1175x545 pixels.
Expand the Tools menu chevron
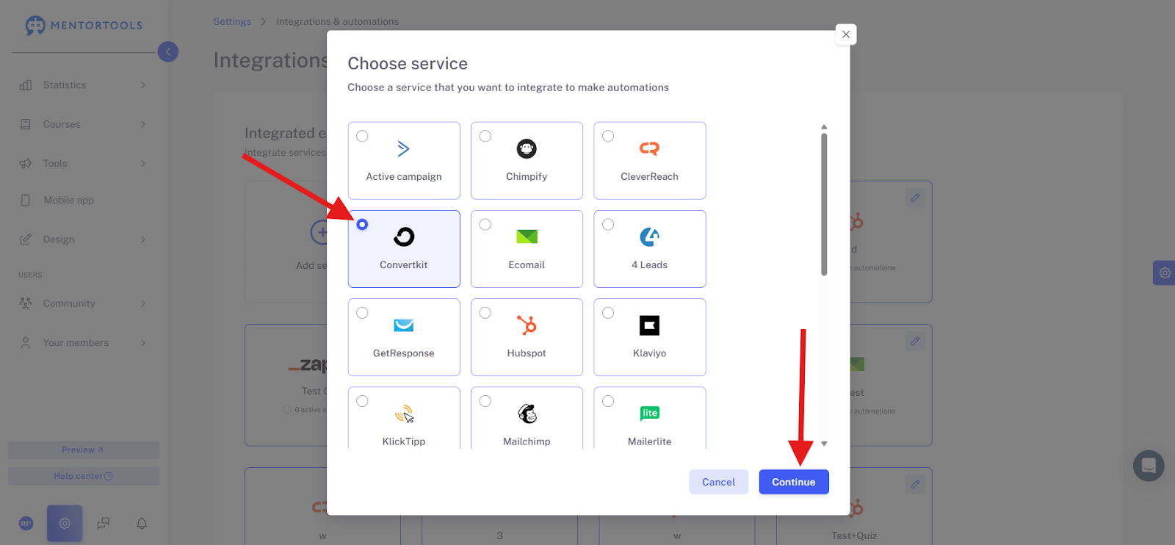coord(143,163)
